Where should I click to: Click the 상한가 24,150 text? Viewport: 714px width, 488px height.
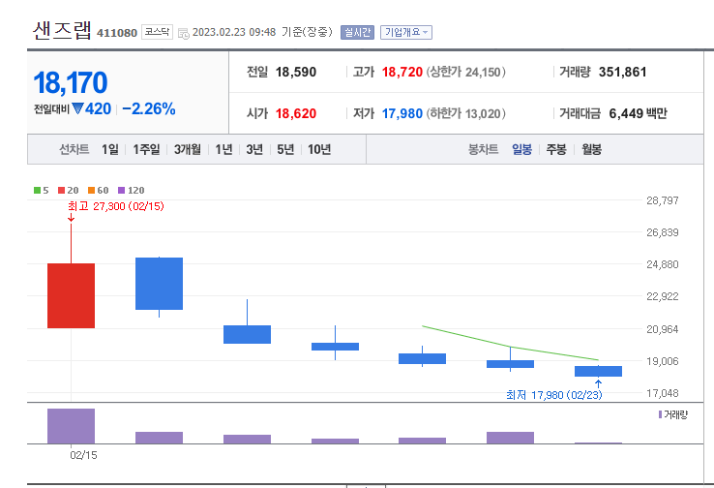(465, 72)
